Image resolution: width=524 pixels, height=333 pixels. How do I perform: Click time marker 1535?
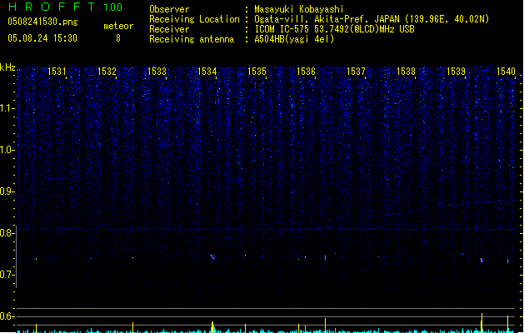point(257,71)
